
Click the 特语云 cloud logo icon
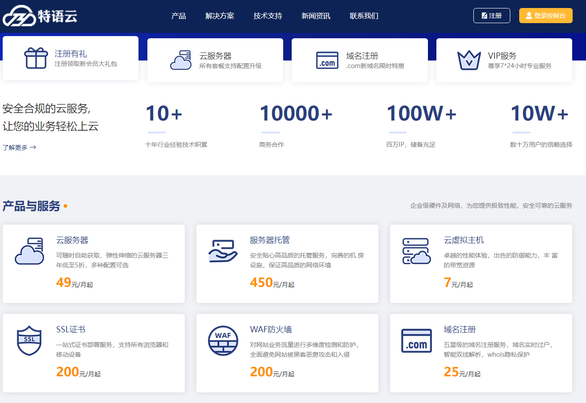click(x=19, y=16)
